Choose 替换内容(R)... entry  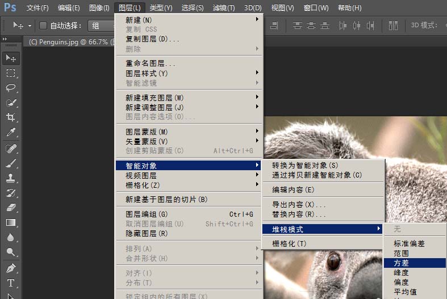323,214
